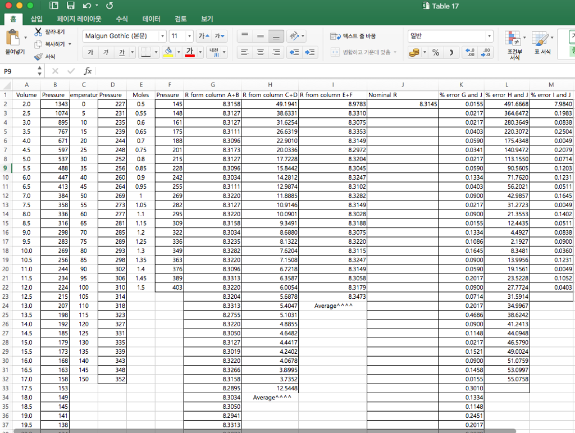Switch to the 보기 tab
Viewport: 575px width, 433px height.
click(x=207, y=19)
